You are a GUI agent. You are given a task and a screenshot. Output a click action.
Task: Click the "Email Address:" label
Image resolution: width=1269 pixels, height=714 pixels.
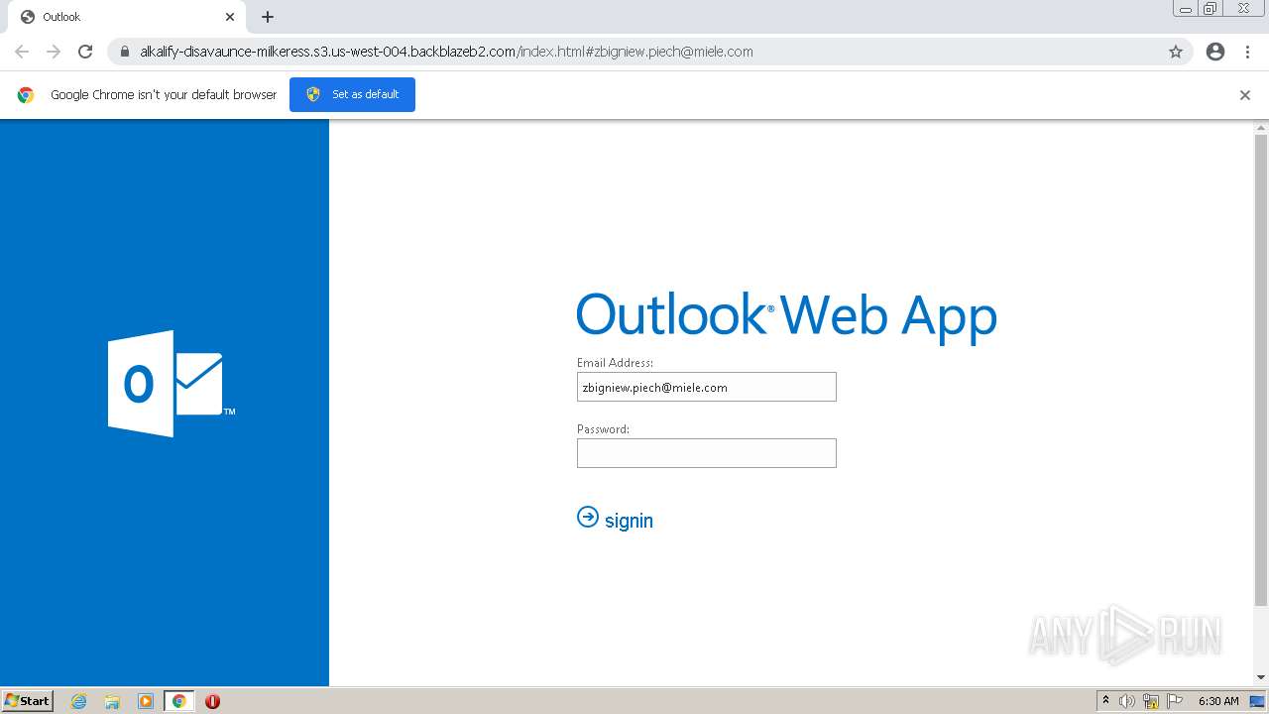615,363
